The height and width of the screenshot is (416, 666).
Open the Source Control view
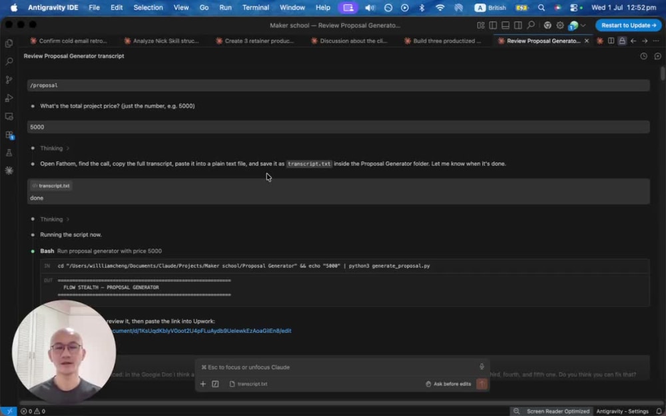[x=9, y=80]
